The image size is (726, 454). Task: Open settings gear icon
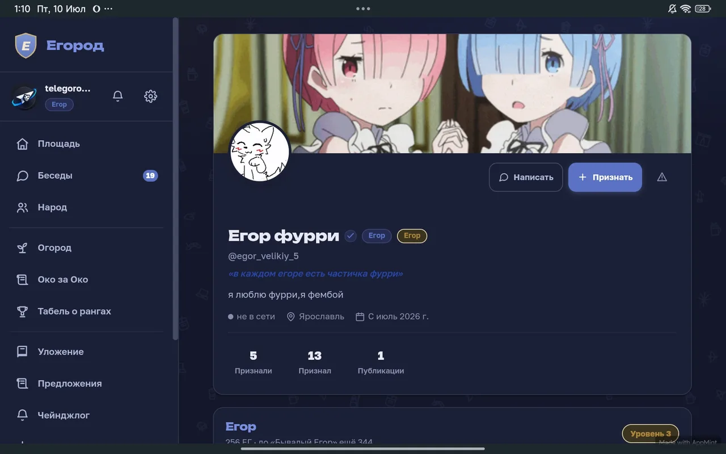tap(150, 96)
